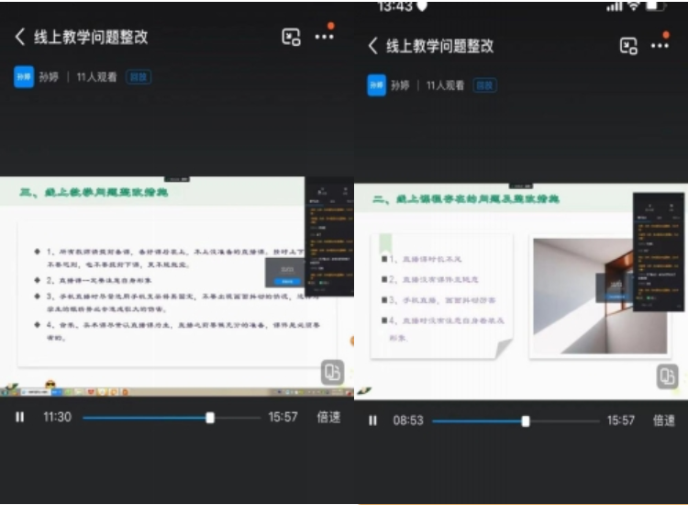This screenshot has height=505, width=688.
Task: Tap the 孙婷 avatar in right screen
Action: [x=376, y=85]
